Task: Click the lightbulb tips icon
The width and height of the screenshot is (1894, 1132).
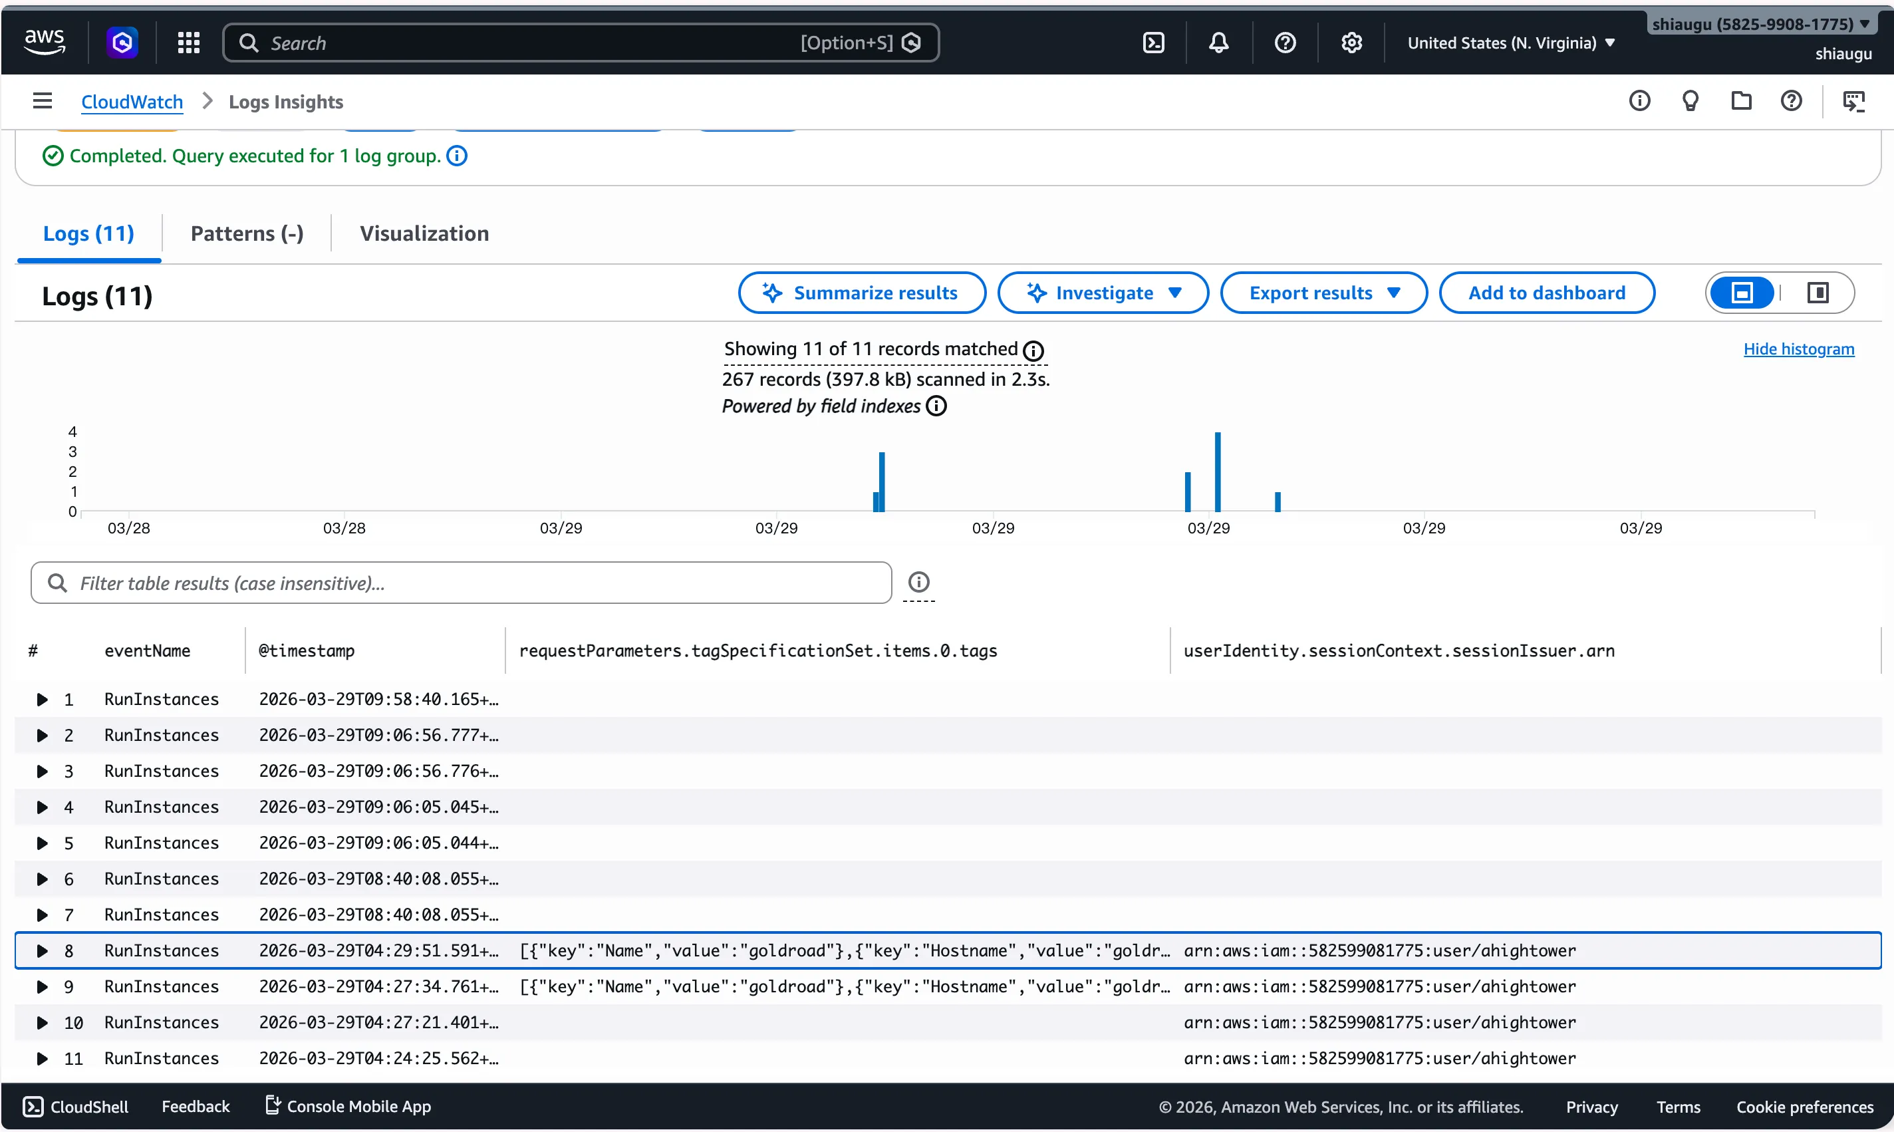Action: tap(1691, 100)
